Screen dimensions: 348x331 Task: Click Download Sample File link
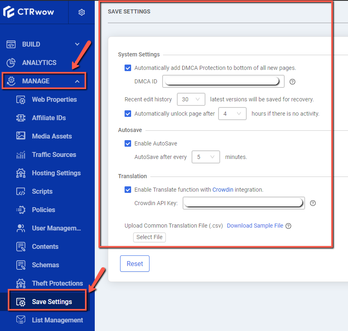[x=255, y=226]
